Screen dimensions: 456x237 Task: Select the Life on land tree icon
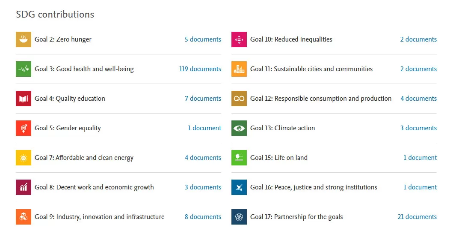(239, 158)
